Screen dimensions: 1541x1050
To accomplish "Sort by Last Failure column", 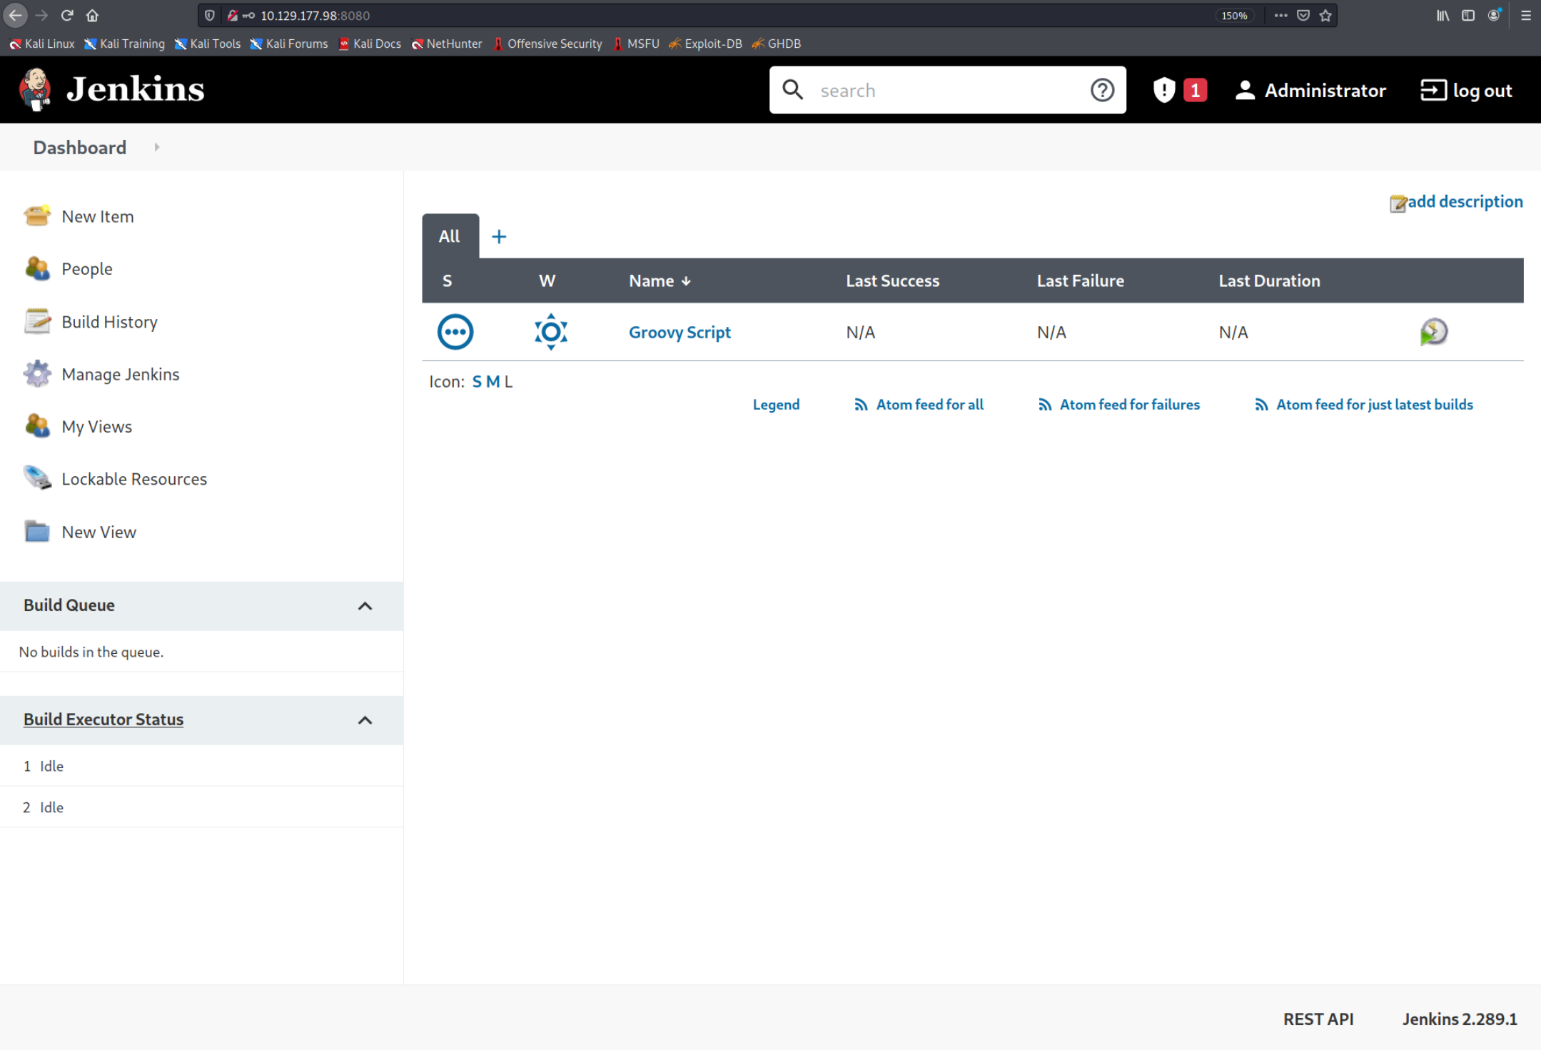I will 1080,281.
